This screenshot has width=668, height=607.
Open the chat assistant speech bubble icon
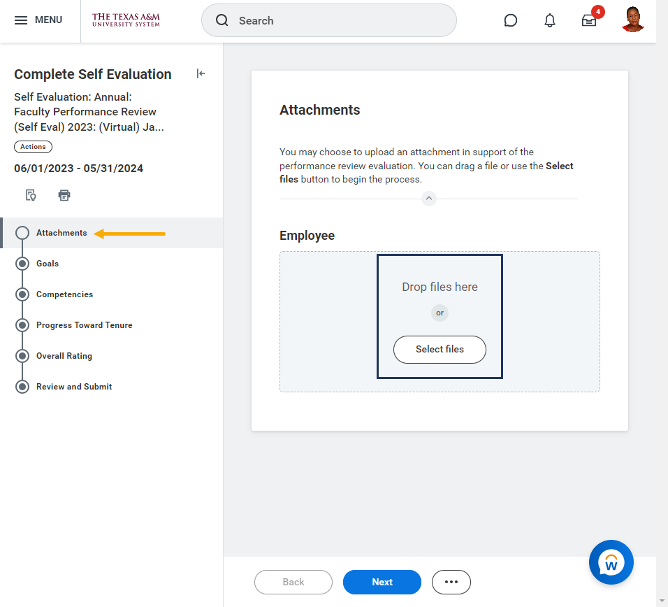(x=511, y=20)
